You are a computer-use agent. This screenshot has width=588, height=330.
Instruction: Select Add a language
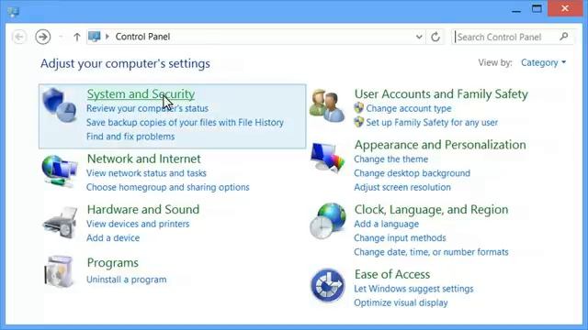tap(387, 224)
